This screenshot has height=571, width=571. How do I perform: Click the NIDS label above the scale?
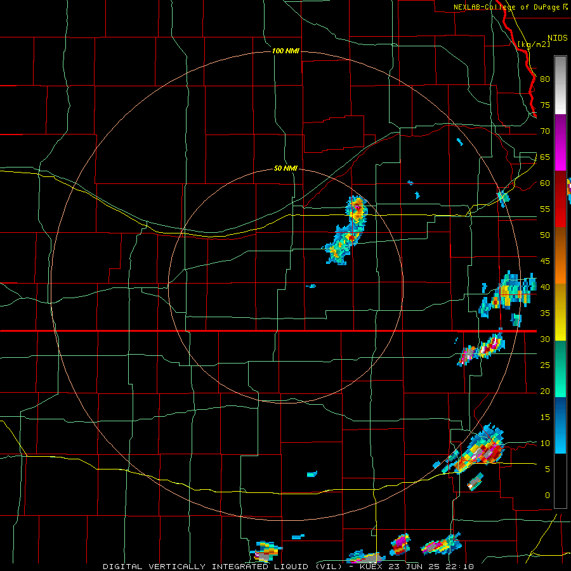[x=558, y=37]
